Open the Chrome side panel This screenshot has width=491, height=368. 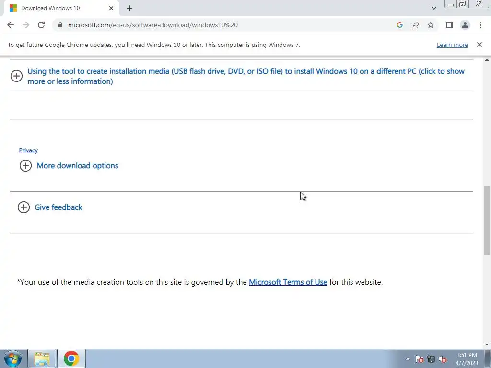[450, 25]
